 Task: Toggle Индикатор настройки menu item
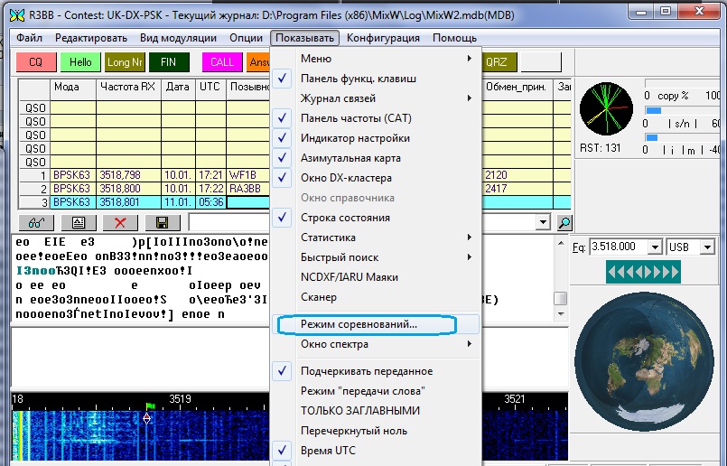[x=355, y=138]
